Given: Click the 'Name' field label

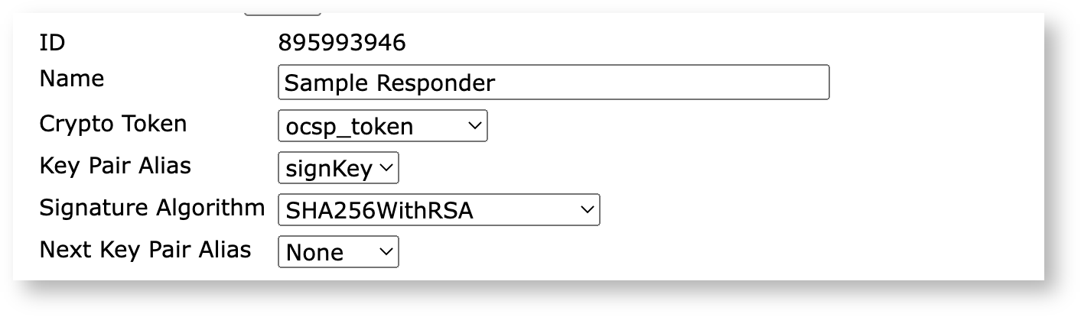Looking at the screenshot, I should 71,79.
